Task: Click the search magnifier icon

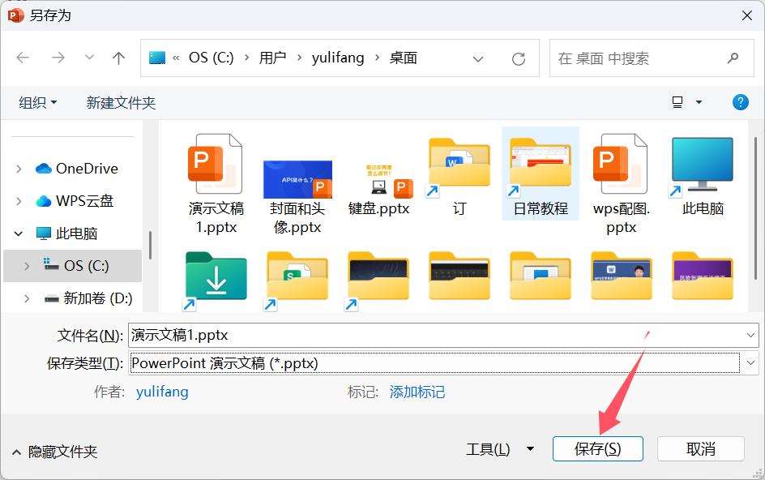Action: 733,58
